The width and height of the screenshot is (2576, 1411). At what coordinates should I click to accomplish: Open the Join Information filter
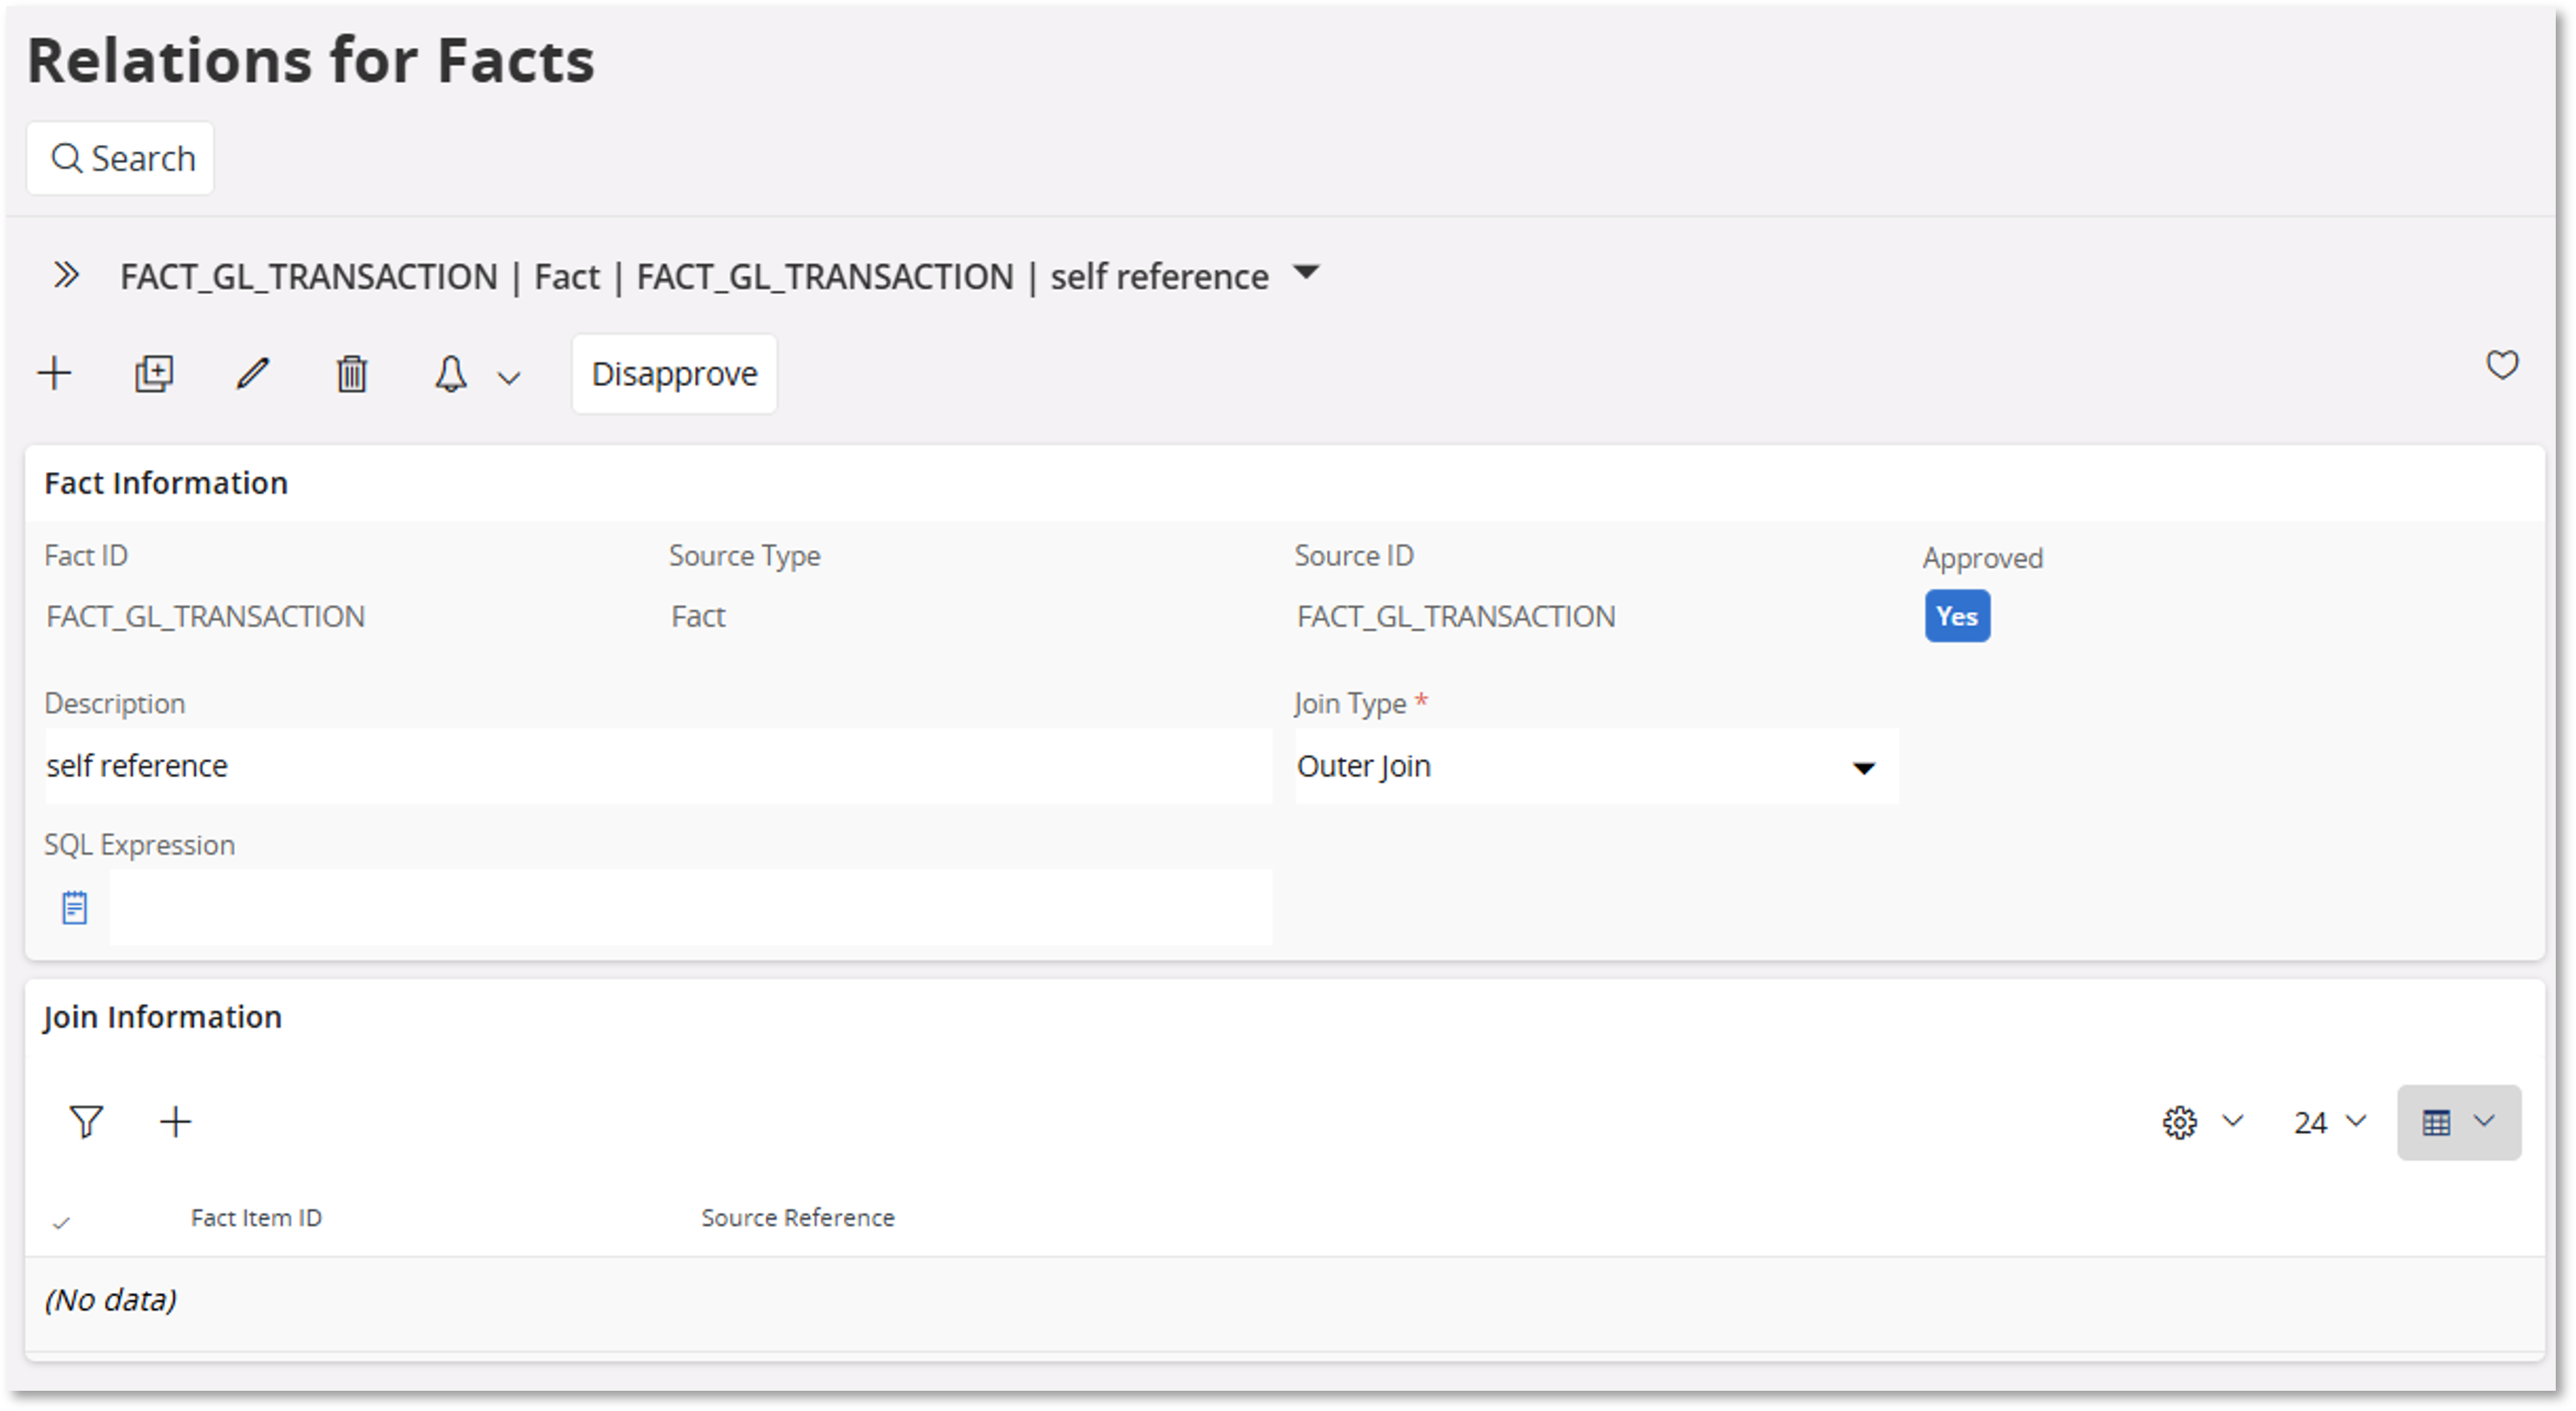(x=86, y=1122)
